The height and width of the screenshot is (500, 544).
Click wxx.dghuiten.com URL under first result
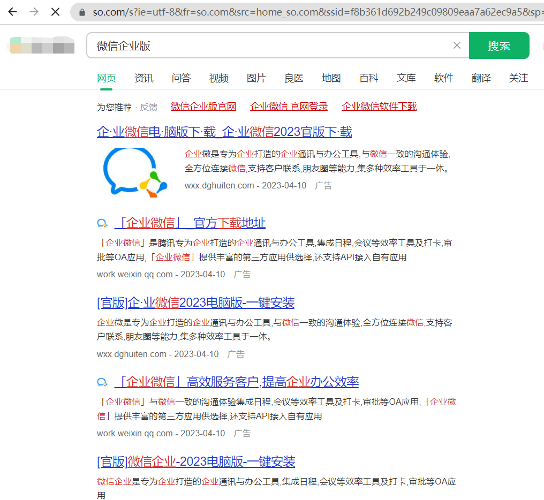220,186
